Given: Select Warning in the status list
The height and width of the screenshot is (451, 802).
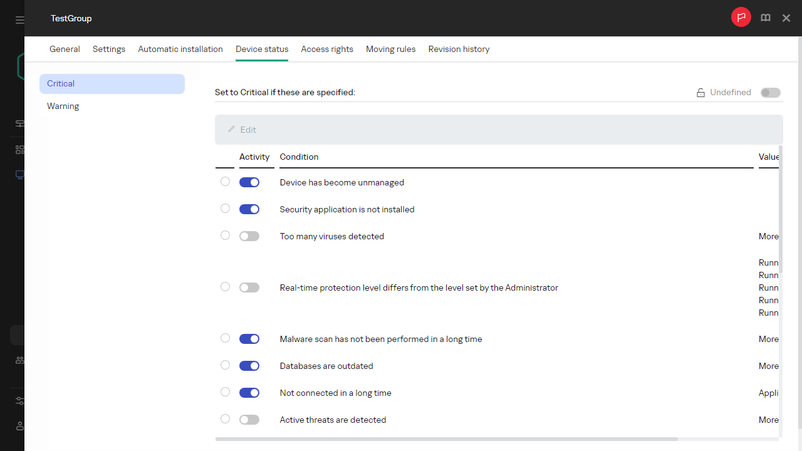Looking at the screenshot, I should (63, 106).
